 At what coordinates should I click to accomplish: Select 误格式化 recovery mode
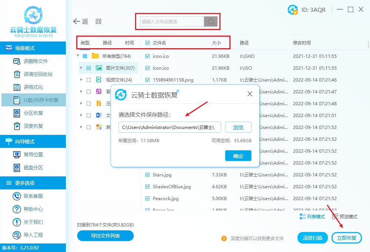[27, 87]
